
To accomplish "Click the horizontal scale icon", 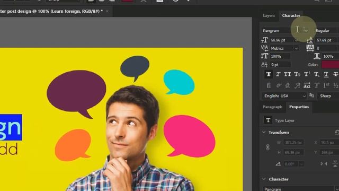I will tap(317, 56).
